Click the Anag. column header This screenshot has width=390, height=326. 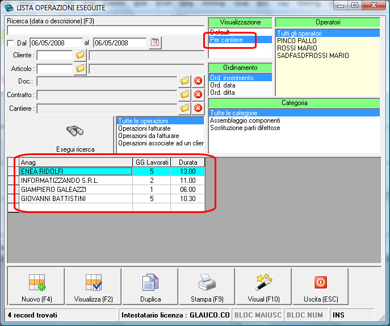76,162
